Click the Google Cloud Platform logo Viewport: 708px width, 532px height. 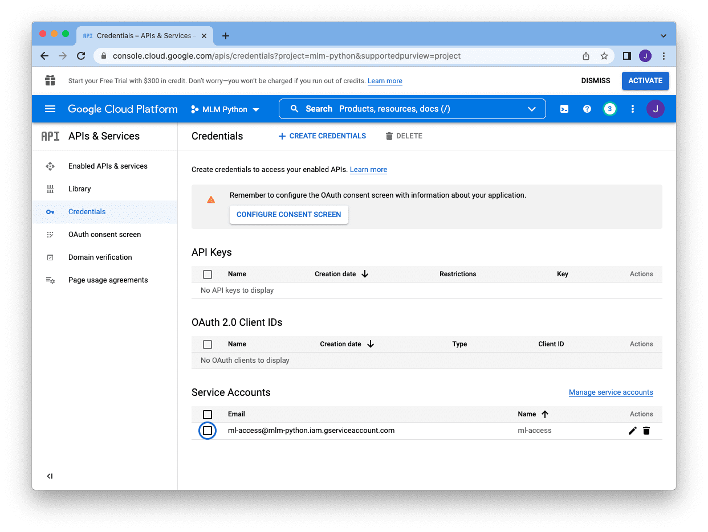123,109
